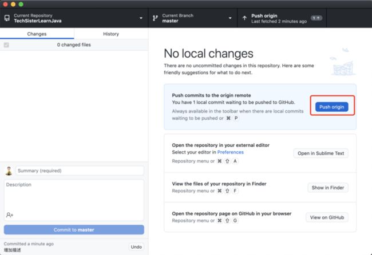Add co-authors with the person-plus icon
Image resolution: width=372 pixels, height=255 pixels.
10,215
